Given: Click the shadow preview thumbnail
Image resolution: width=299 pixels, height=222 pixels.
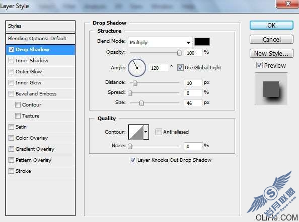Looking at the screenshot, I should [x=271, y=89].
